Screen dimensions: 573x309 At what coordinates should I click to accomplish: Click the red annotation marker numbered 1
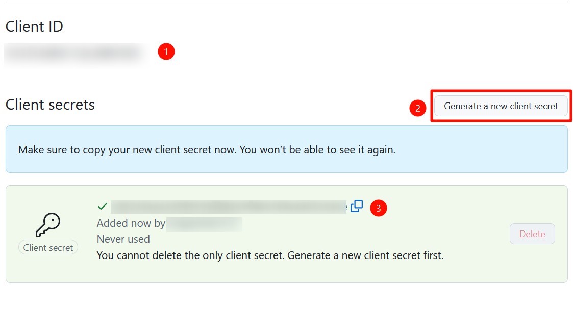(166, 51)
